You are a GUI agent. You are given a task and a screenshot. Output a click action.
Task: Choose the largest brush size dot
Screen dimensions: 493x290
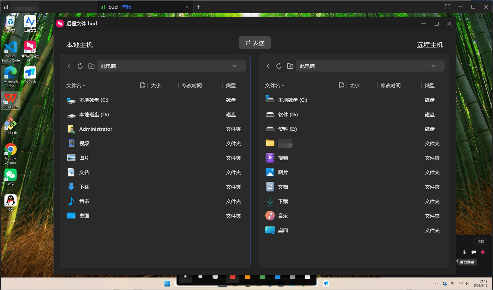tap(215, 277)
